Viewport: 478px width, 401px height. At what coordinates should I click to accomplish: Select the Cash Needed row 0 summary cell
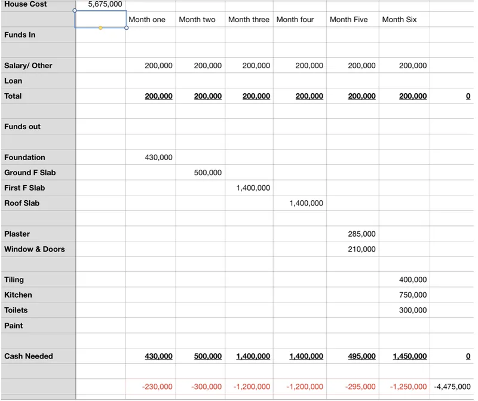click(x=452, y=356)
